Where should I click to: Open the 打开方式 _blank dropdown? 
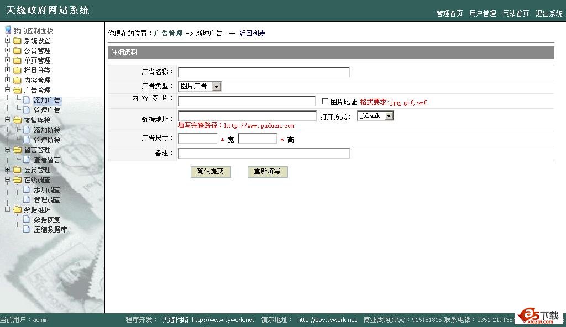point(389,116)
